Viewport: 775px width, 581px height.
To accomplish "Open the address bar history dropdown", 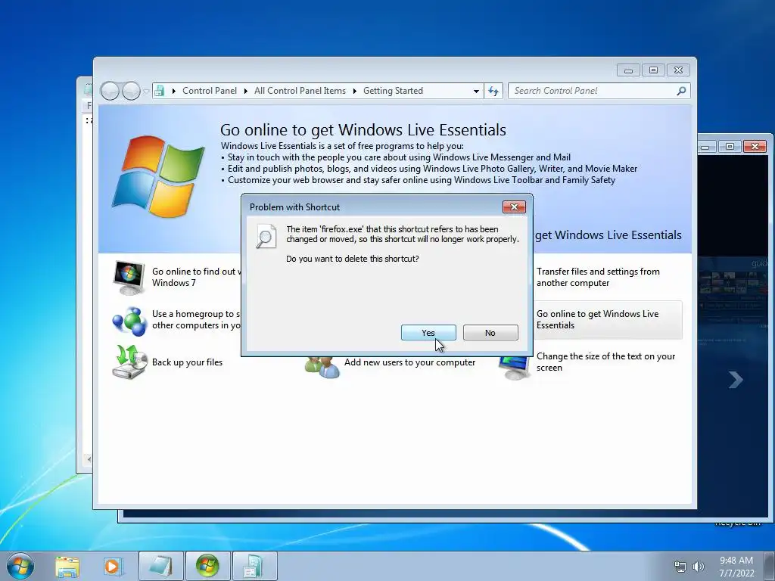I will pyautogui.click(x=476, y=91).
